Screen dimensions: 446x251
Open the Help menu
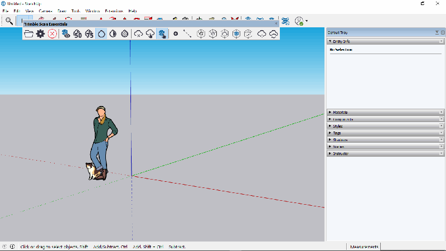coord(133,11)
